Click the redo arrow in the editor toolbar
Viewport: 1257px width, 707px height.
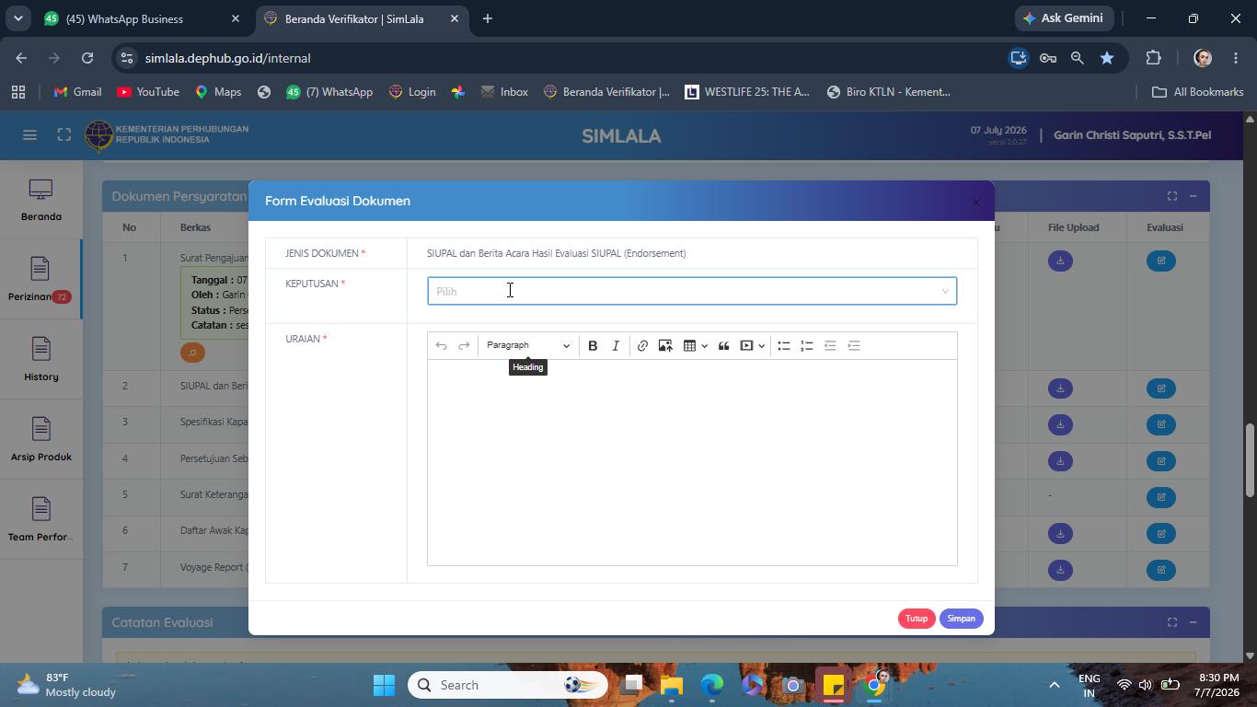tap(464, 346)
